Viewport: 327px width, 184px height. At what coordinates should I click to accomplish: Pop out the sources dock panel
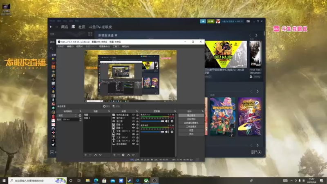pyautogui.click(x=137, y=111)
